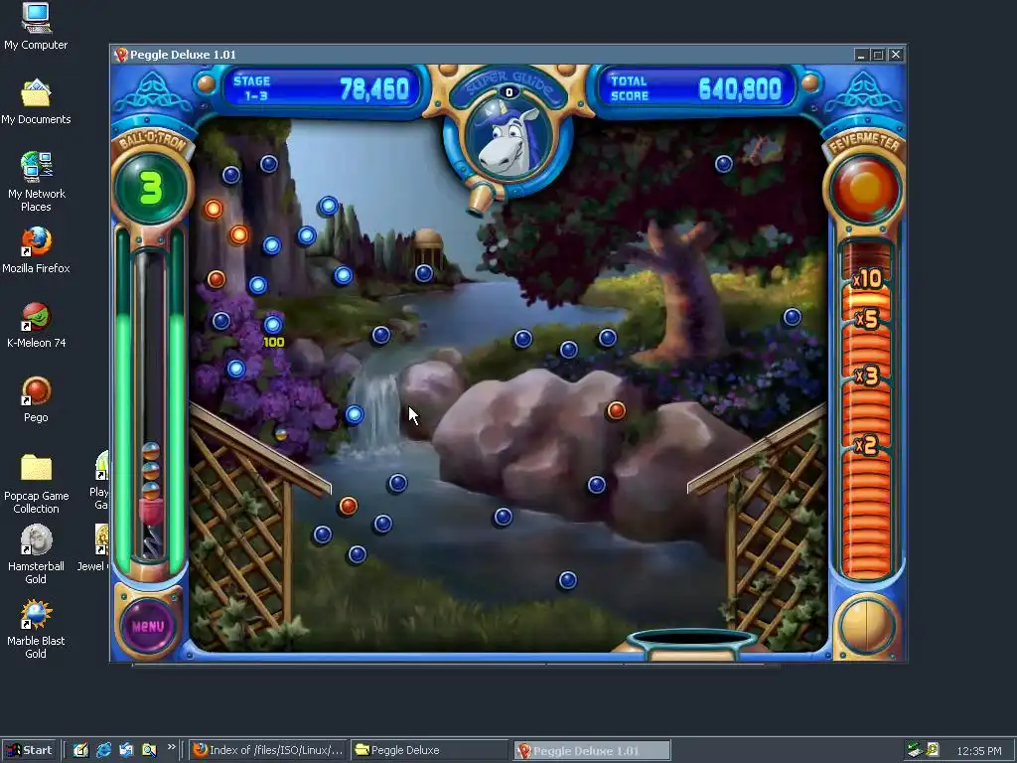Expand the quick launch overflow chevron

171,747
